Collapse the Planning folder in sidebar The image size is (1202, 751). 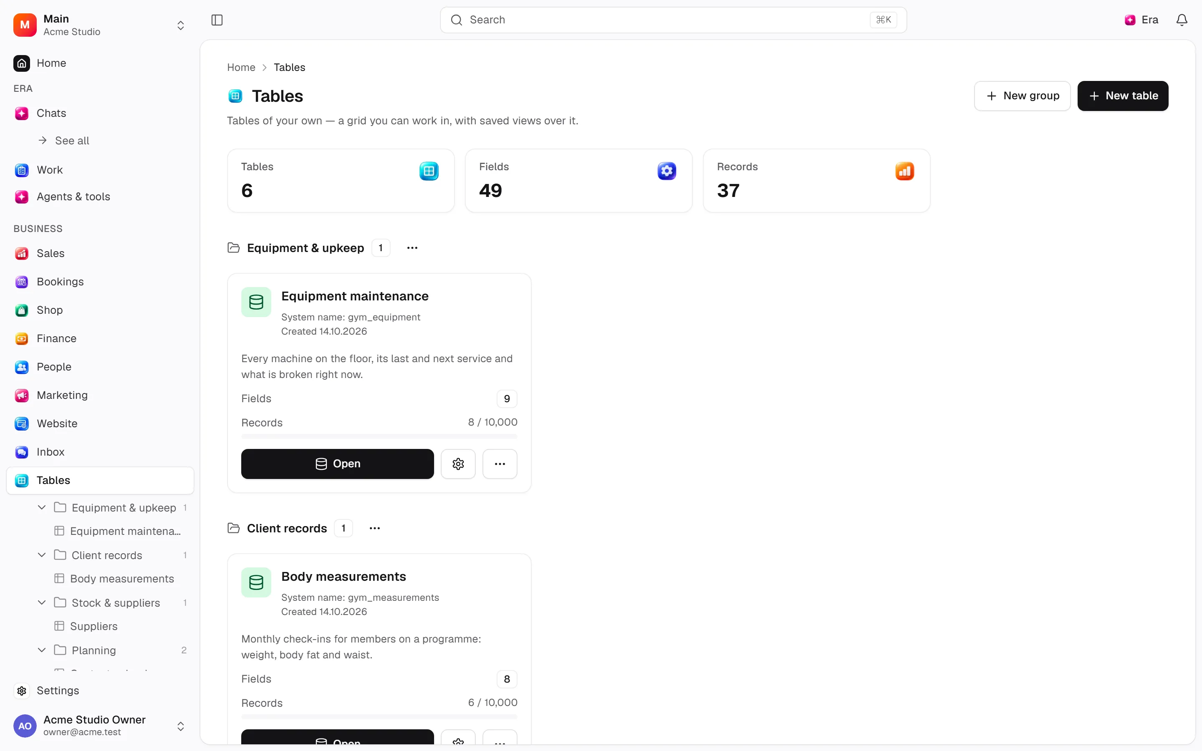[x=42, y=650]
